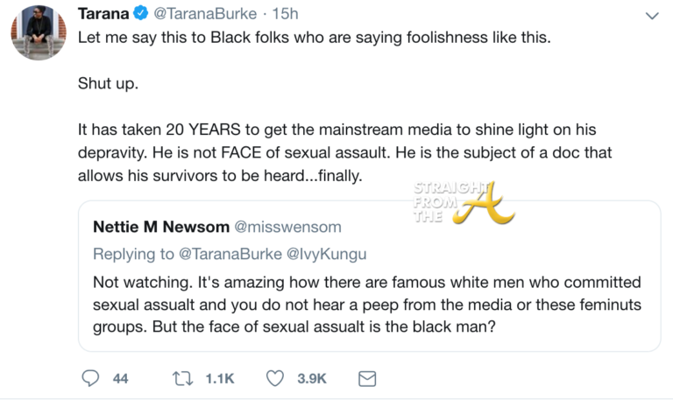Click the blue verified badge
The image size is (673, 400).
[x=140, y=16]
